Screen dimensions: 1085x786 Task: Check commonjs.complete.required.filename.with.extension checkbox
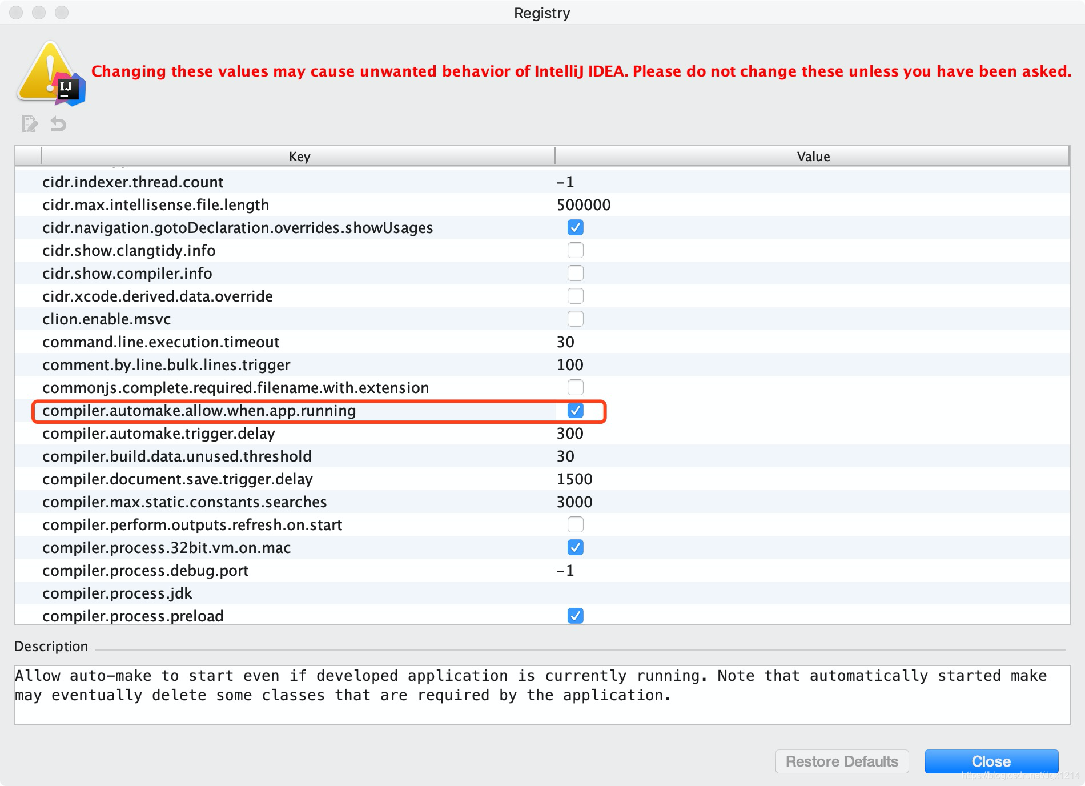575,387
